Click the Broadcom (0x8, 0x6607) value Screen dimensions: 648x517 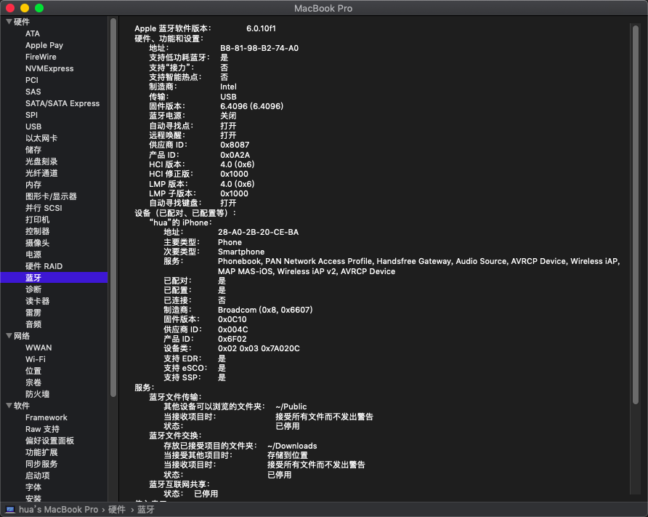[x=265, y=310]
